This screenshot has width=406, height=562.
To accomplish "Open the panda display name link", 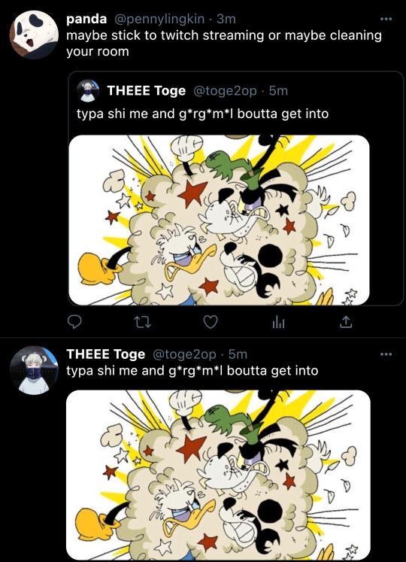I will point(86,19).
